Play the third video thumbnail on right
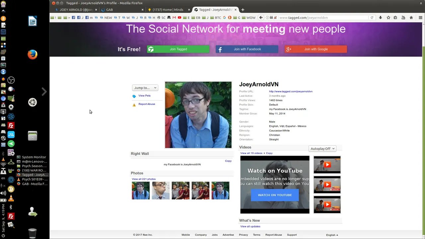This screenshot has width=425, height=239. point(327,204)
